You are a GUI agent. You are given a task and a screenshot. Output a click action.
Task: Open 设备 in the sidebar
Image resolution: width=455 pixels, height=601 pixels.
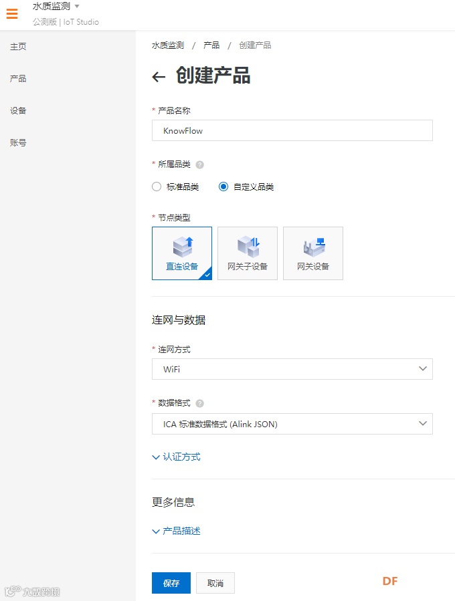click(18, 111)
